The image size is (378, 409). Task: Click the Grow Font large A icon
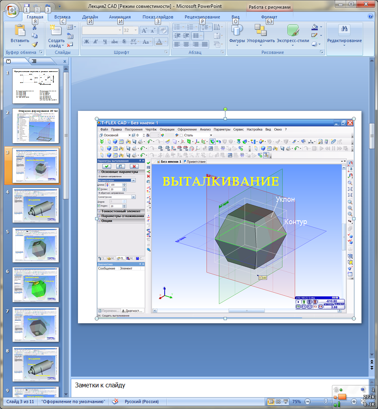(144, 30)
